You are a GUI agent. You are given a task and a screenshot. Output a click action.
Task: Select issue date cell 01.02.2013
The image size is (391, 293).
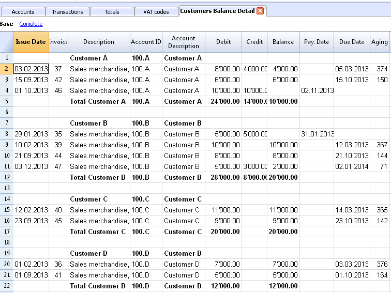pyautogui.click(x=31, y=264)
